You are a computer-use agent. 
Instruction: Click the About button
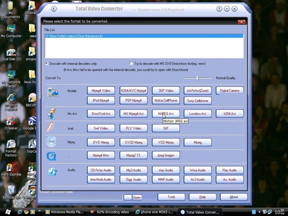(x=234, y=197)
